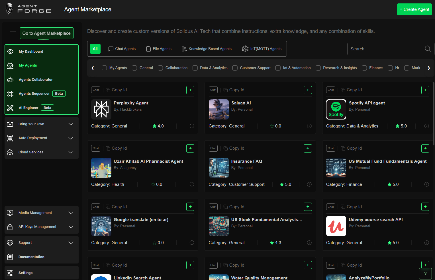The image size is (435, 280).
Task: Enable the Customer Support checkbox
Action: [x=235, y=68]
